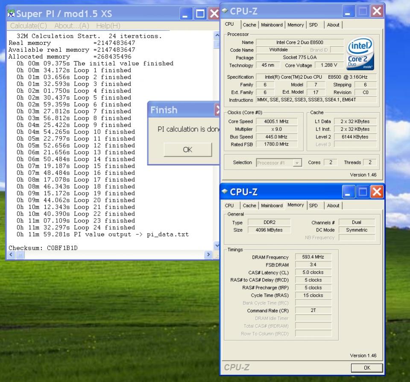Click OK in the Finish dialog
The image size is (410, 382).
187,150
